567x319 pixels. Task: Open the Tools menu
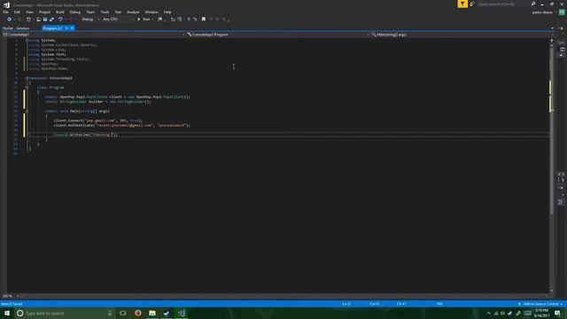point(105,12)
